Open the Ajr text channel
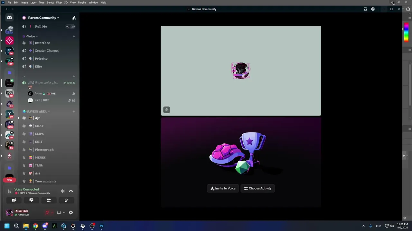Viewport: 412px width, 231px height. click(x=49, y=118)
